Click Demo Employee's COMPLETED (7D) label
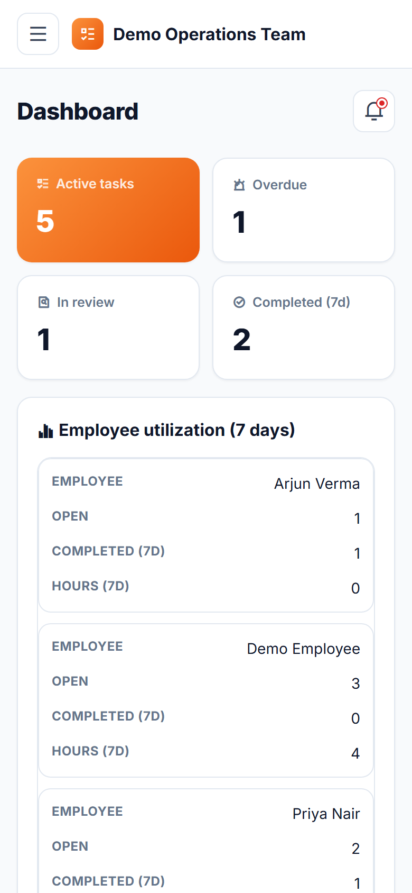 (x=108, y=716)
